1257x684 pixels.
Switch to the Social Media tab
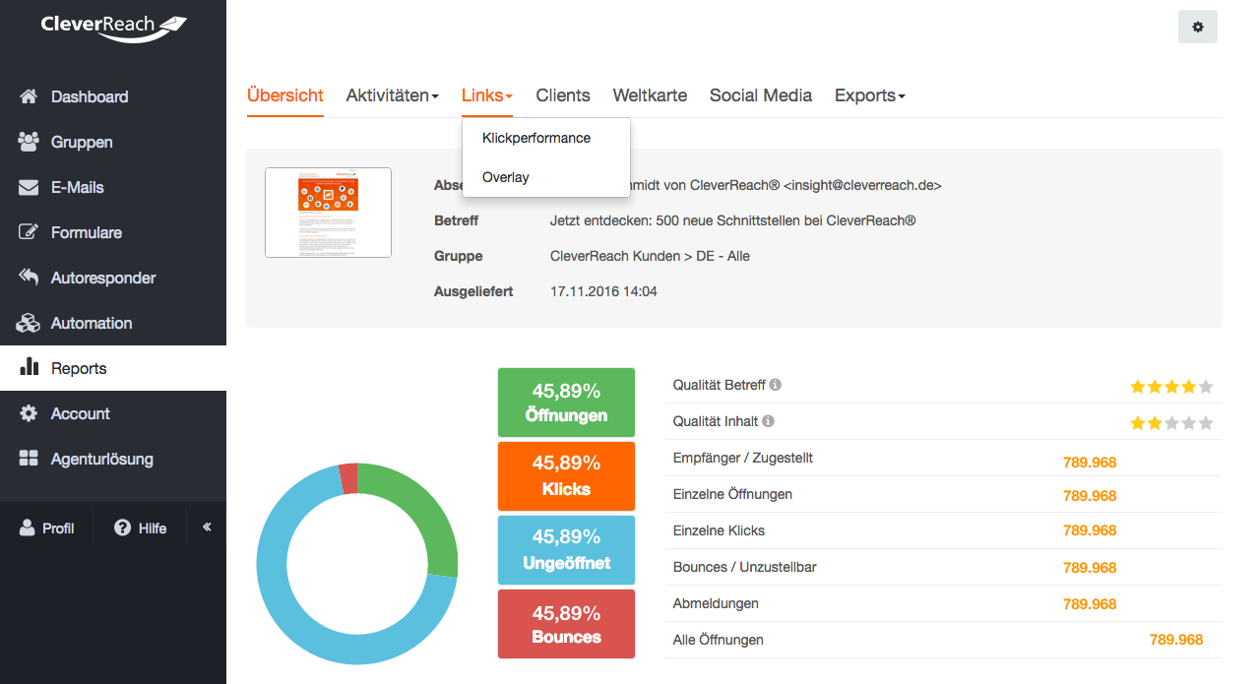coord(761,95)
